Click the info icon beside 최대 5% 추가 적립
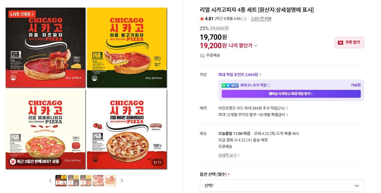 coord(269,85)
